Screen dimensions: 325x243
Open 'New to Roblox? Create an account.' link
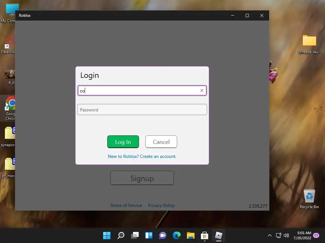click(x=142, y=156)
